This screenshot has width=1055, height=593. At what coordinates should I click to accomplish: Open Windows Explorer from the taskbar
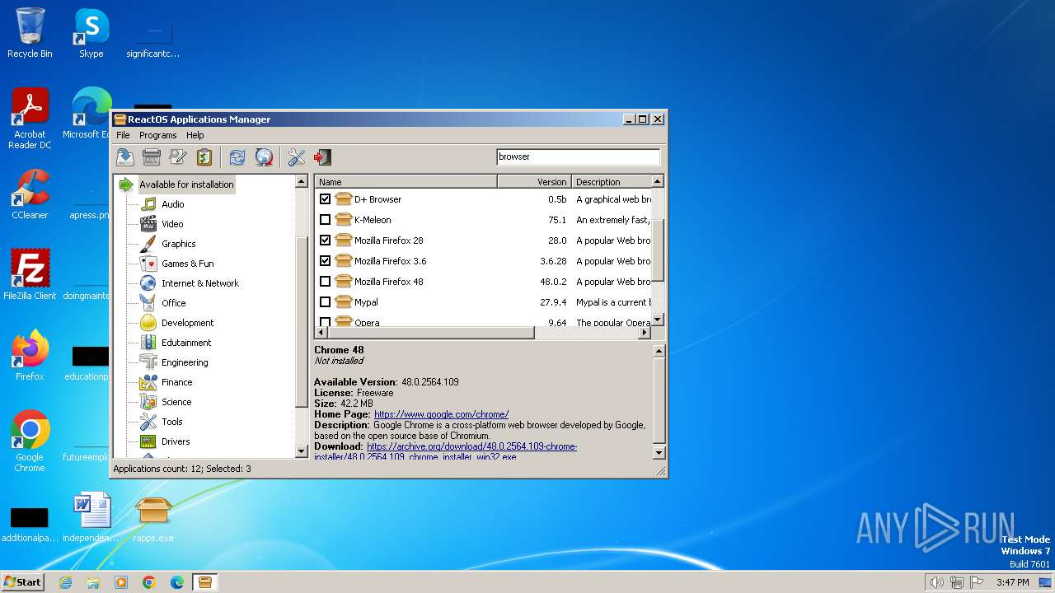(93, 582)
